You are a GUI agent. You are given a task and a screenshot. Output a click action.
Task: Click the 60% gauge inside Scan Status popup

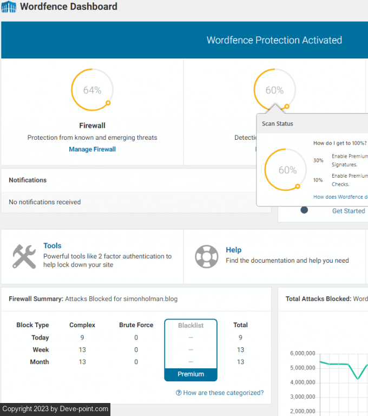pos(287,170)
